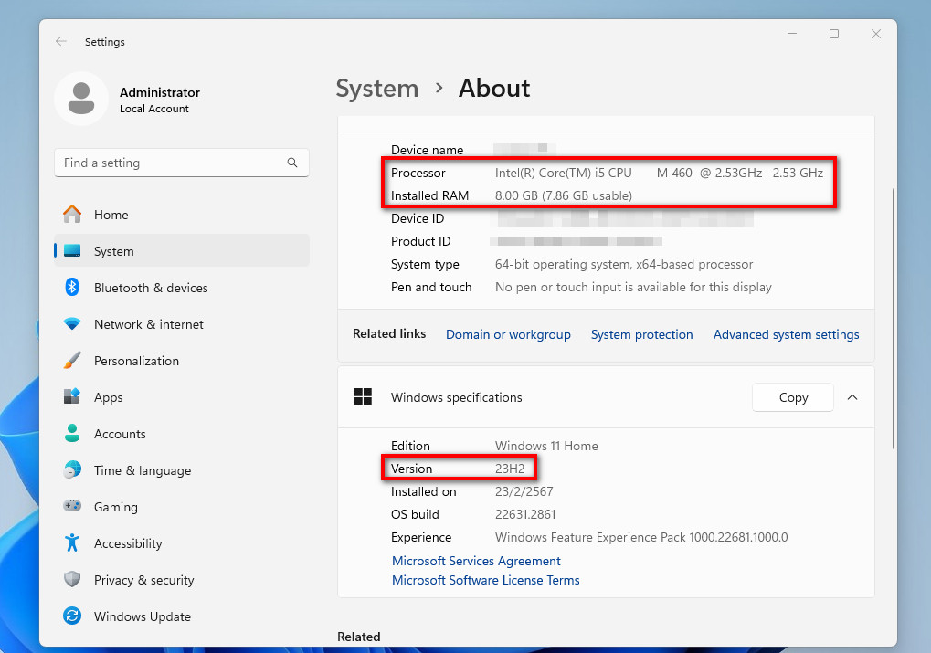Click the Accounts person icon
The height and width of the screenshot is (653, 931).
72,433
